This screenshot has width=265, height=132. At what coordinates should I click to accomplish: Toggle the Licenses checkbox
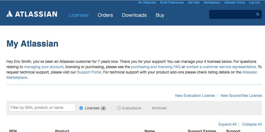point(81,108)
